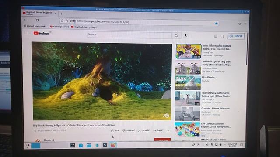
Task: Open Animation Upscale Big Buck Bunny thumbnail
Action: tap(188, 67)
